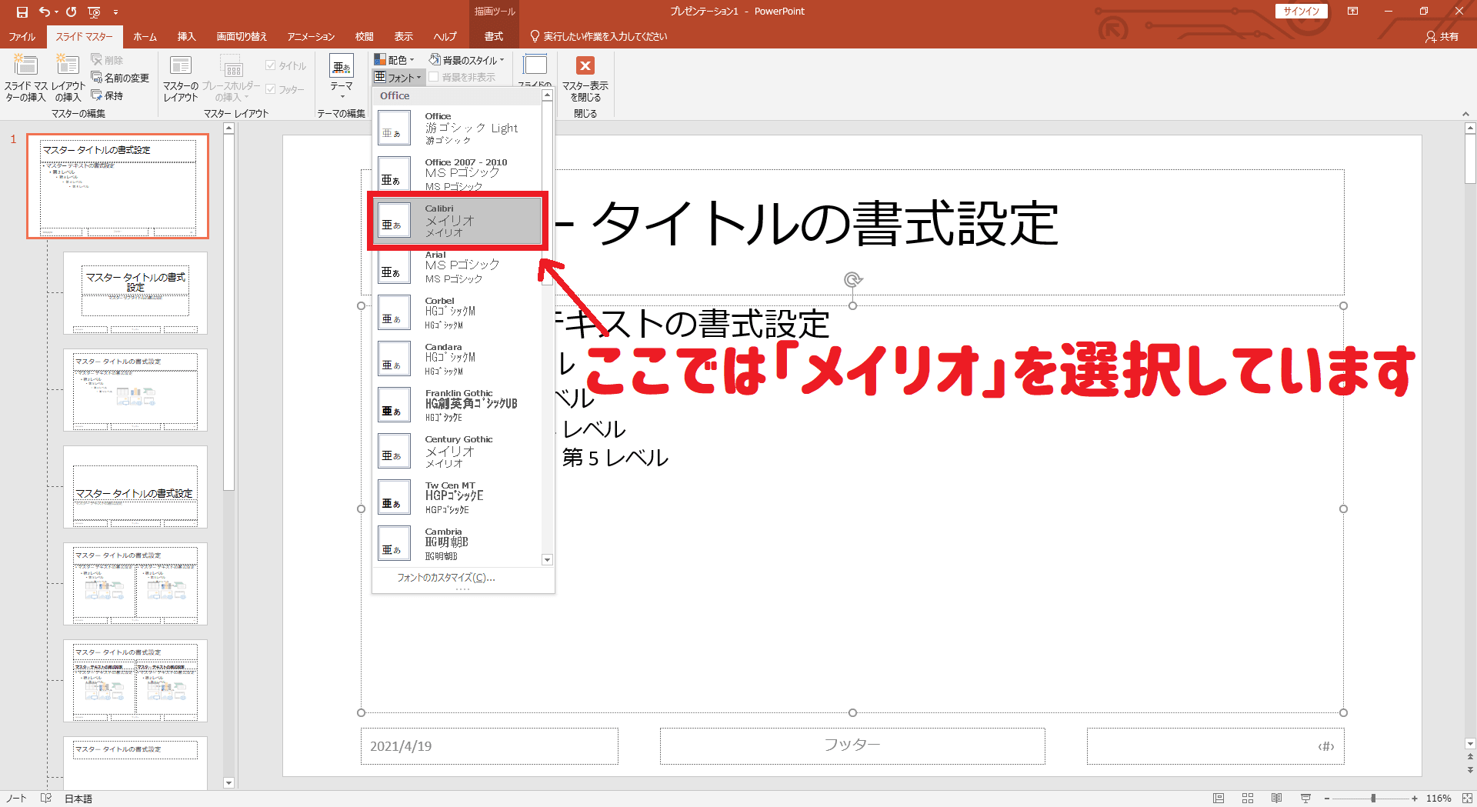Click the Save icon in quick access toolbar
Image resolution: width=1477 pixels, height=807 pixels.
22,12
